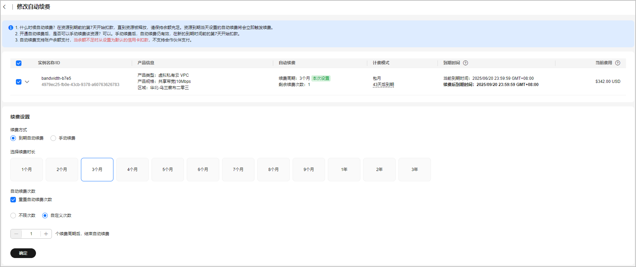Click the 确定 confirm button

[x=23, y=253]
